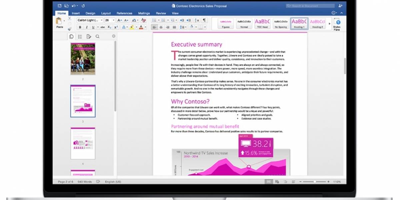The image size is (400, 200).
Task: Click the Save icon in title bar
Action: 67,6
